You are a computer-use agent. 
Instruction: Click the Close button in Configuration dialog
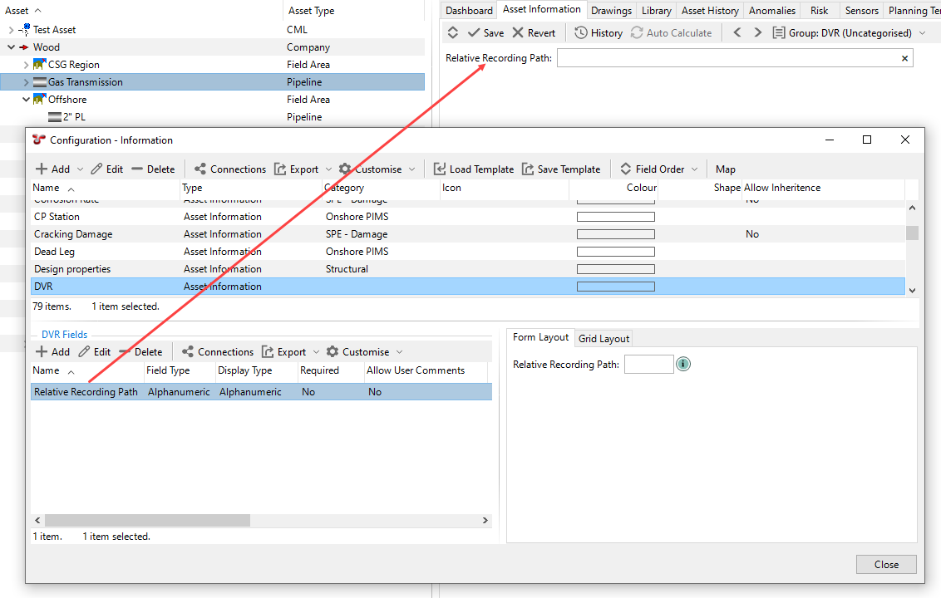tap(886, 565)
